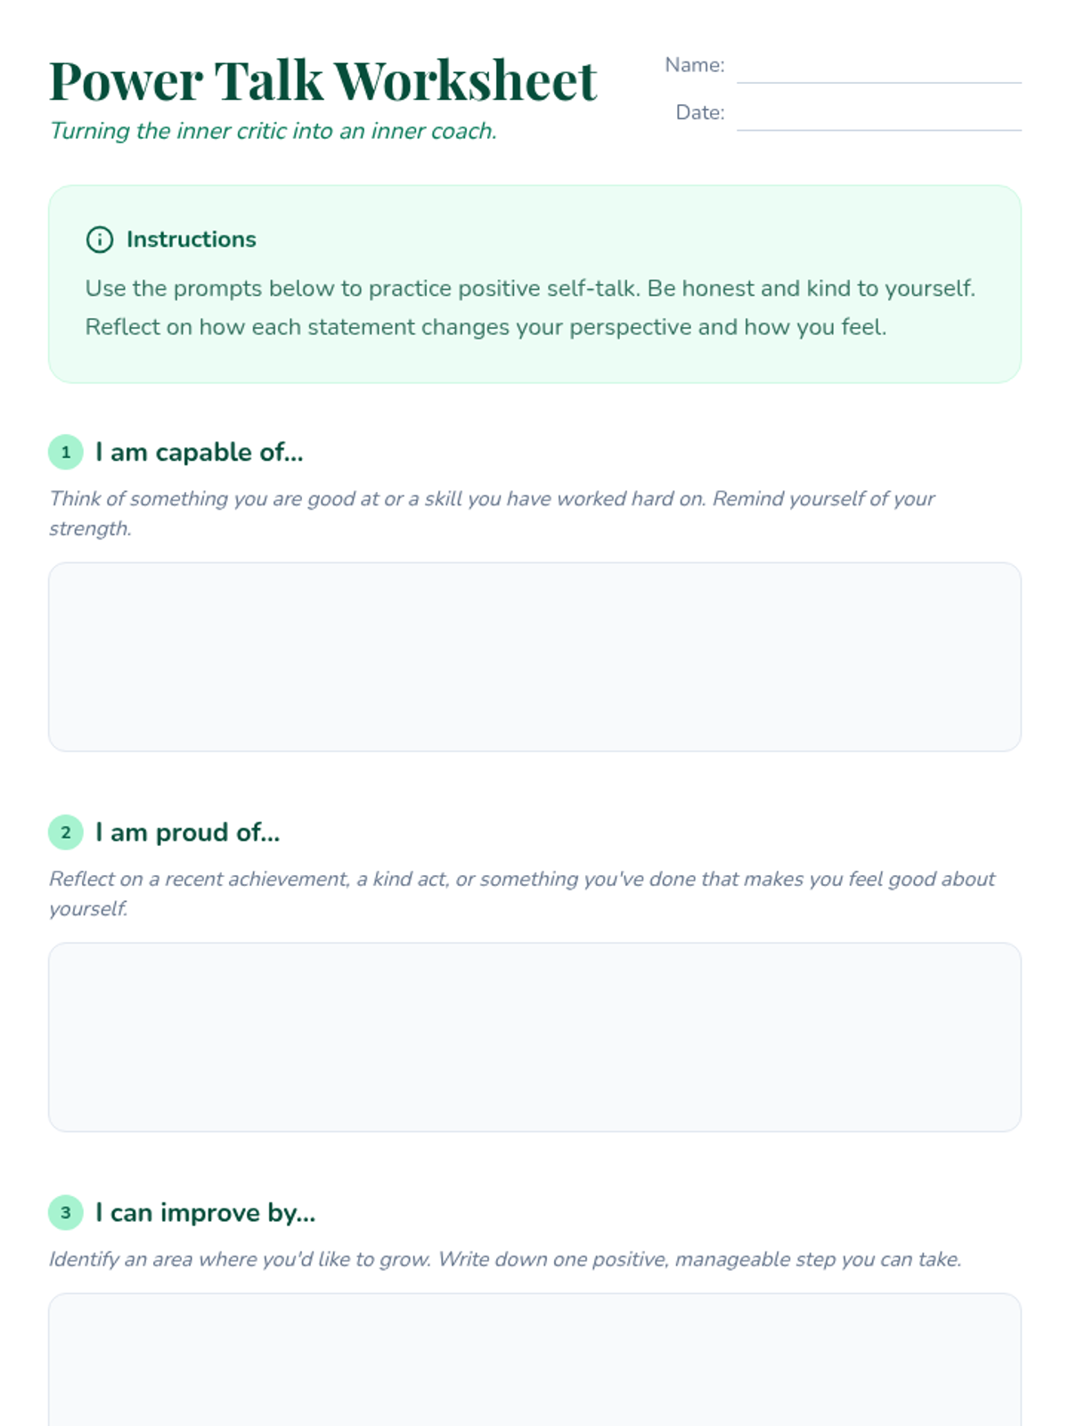Focus the "I can improve by" answer box
This screenshot has height=1426, width=1069.
[534, 1359]
